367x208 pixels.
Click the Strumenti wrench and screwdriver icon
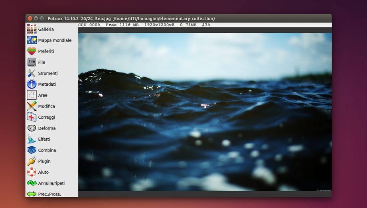pyautogui.click(x=32, y=73)
